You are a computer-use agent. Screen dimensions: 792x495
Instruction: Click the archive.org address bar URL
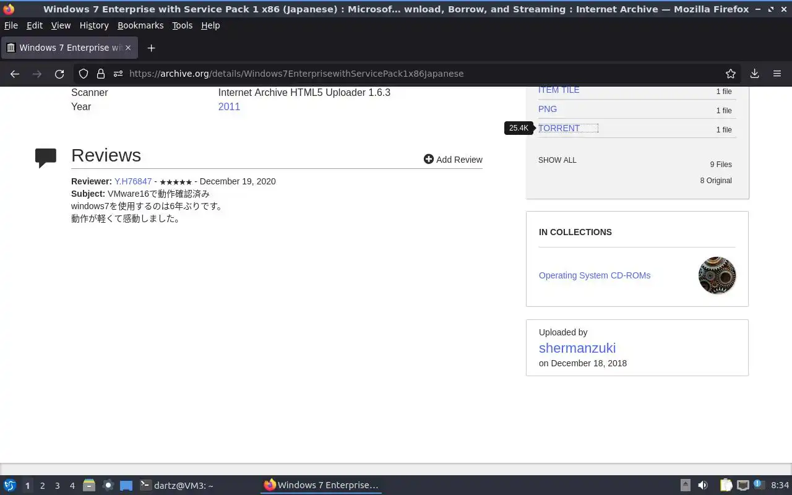click(296, 74)
